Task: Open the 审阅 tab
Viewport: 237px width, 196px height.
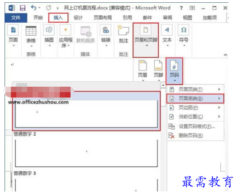Action: [x=167, y=18]
